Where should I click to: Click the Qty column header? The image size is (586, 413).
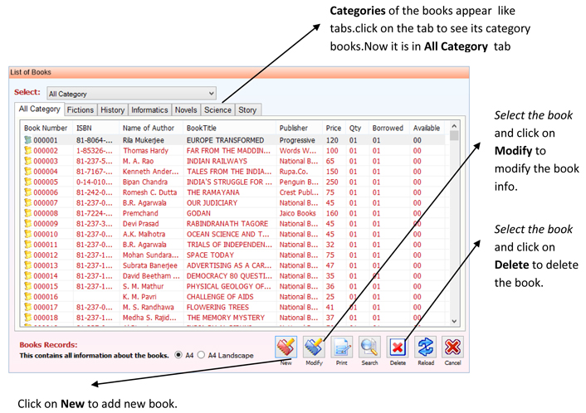click(x=357, y=128)
